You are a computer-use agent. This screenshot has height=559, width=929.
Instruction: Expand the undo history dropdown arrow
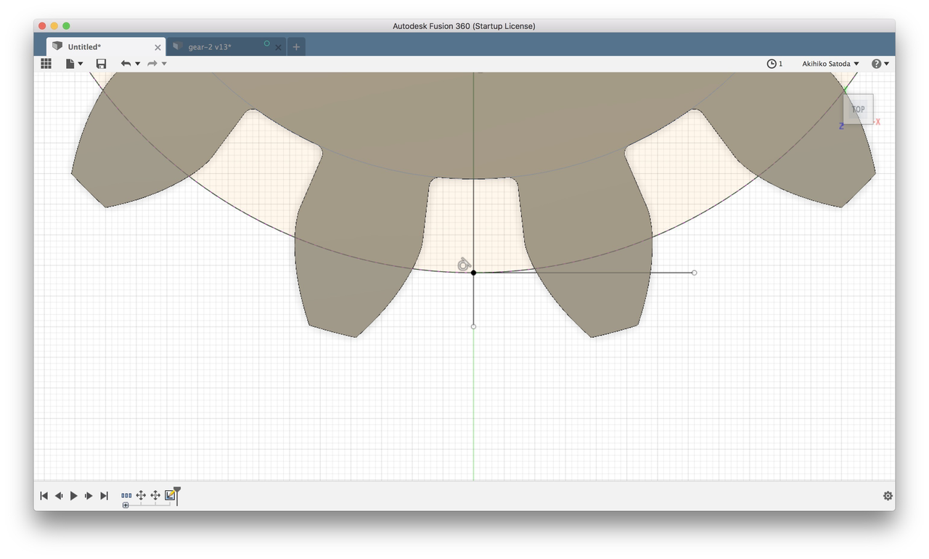tap(138, 64)
